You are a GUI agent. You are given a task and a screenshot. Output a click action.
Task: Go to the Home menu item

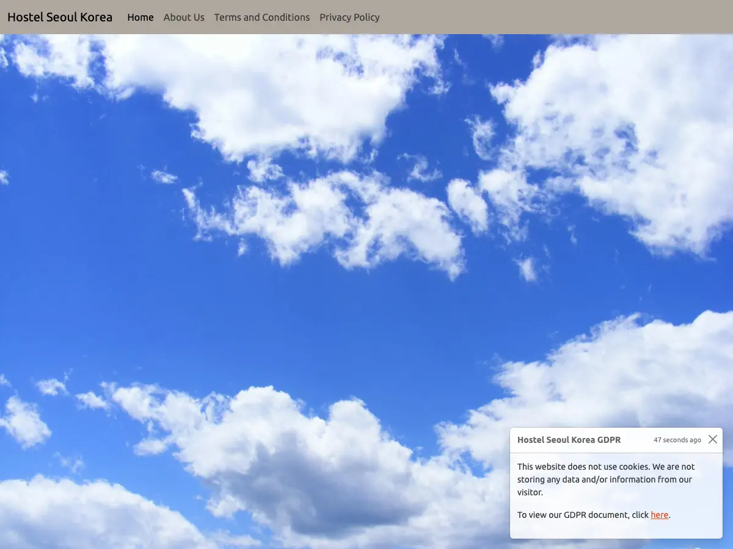pyautogui.click(x=140, y=17)
